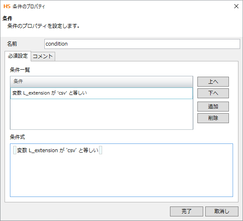The height and width of the screenshot is (221, 243).
Task: Delete the condition with 削除 button
Action: tap(213, 118)
